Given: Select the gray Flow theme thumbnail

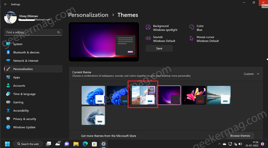Looking at the screenshot, I should click(x=93, y=116).
